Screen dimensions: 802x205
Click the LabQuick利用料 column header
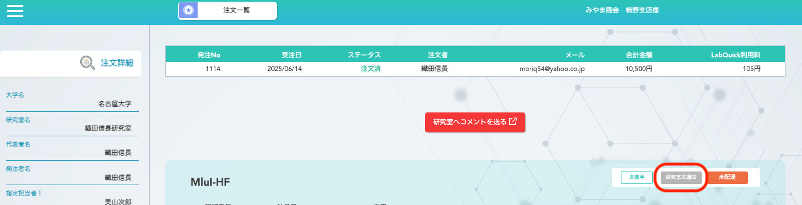click(x=736, y=55)
